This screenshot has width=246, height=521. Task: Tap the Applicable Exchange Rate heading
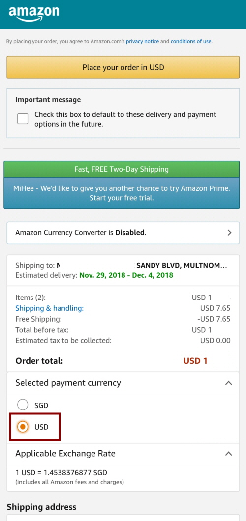(65, 453)
